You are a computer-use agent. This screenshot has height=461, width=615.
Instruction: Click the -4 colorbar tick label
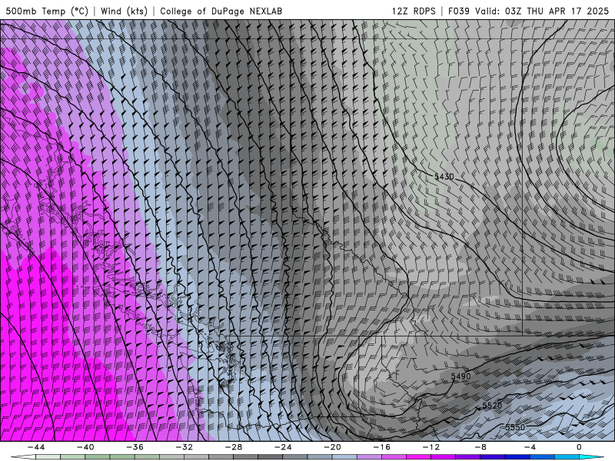pos(530,447)
